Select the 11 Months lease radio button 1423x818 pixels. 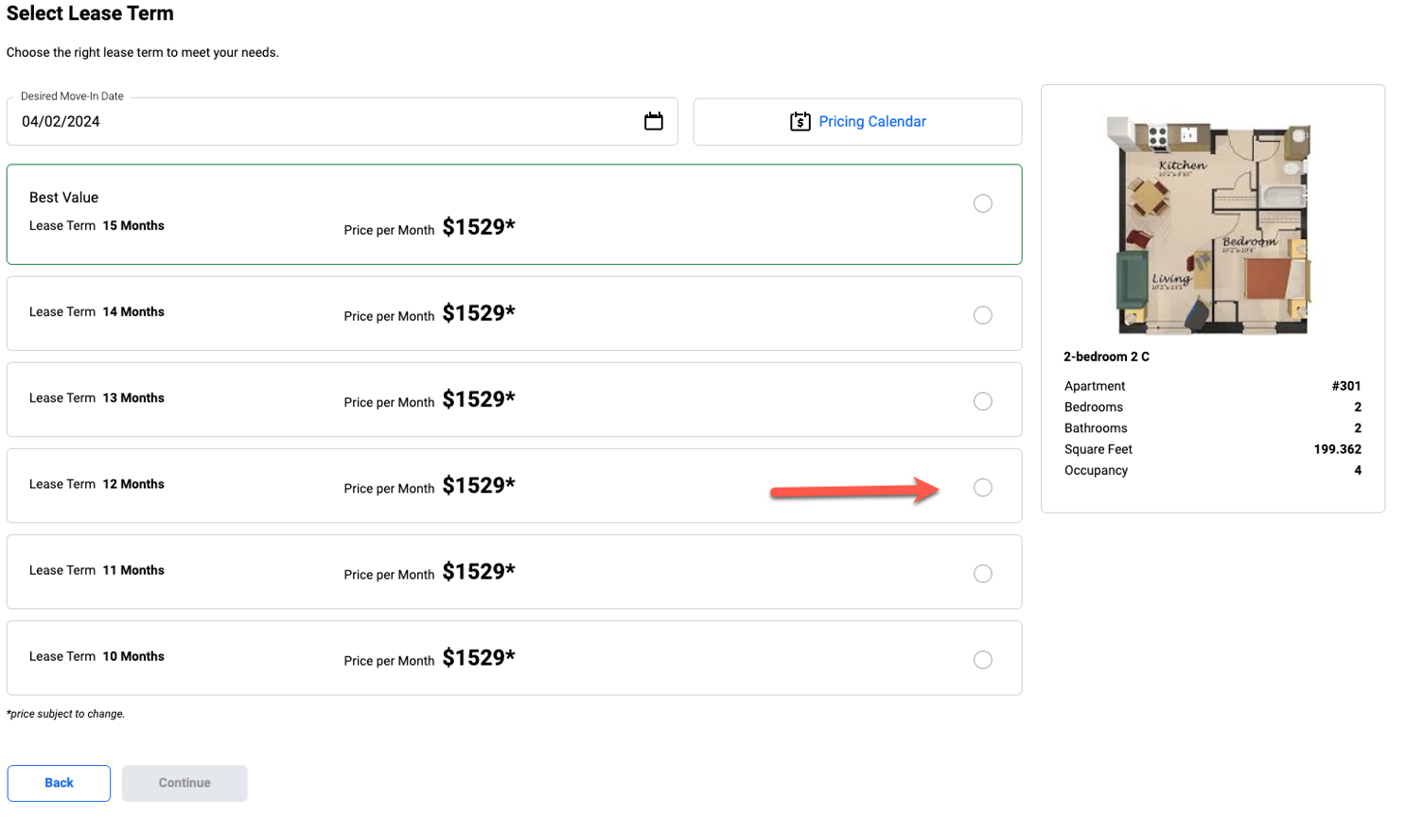point(983,573)
